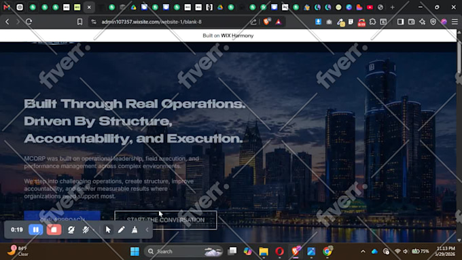Image resolution: width=462 pixels, height=260 pixels.
Task: Click the taskbar Search box
Action: click(x=183, y=251)
